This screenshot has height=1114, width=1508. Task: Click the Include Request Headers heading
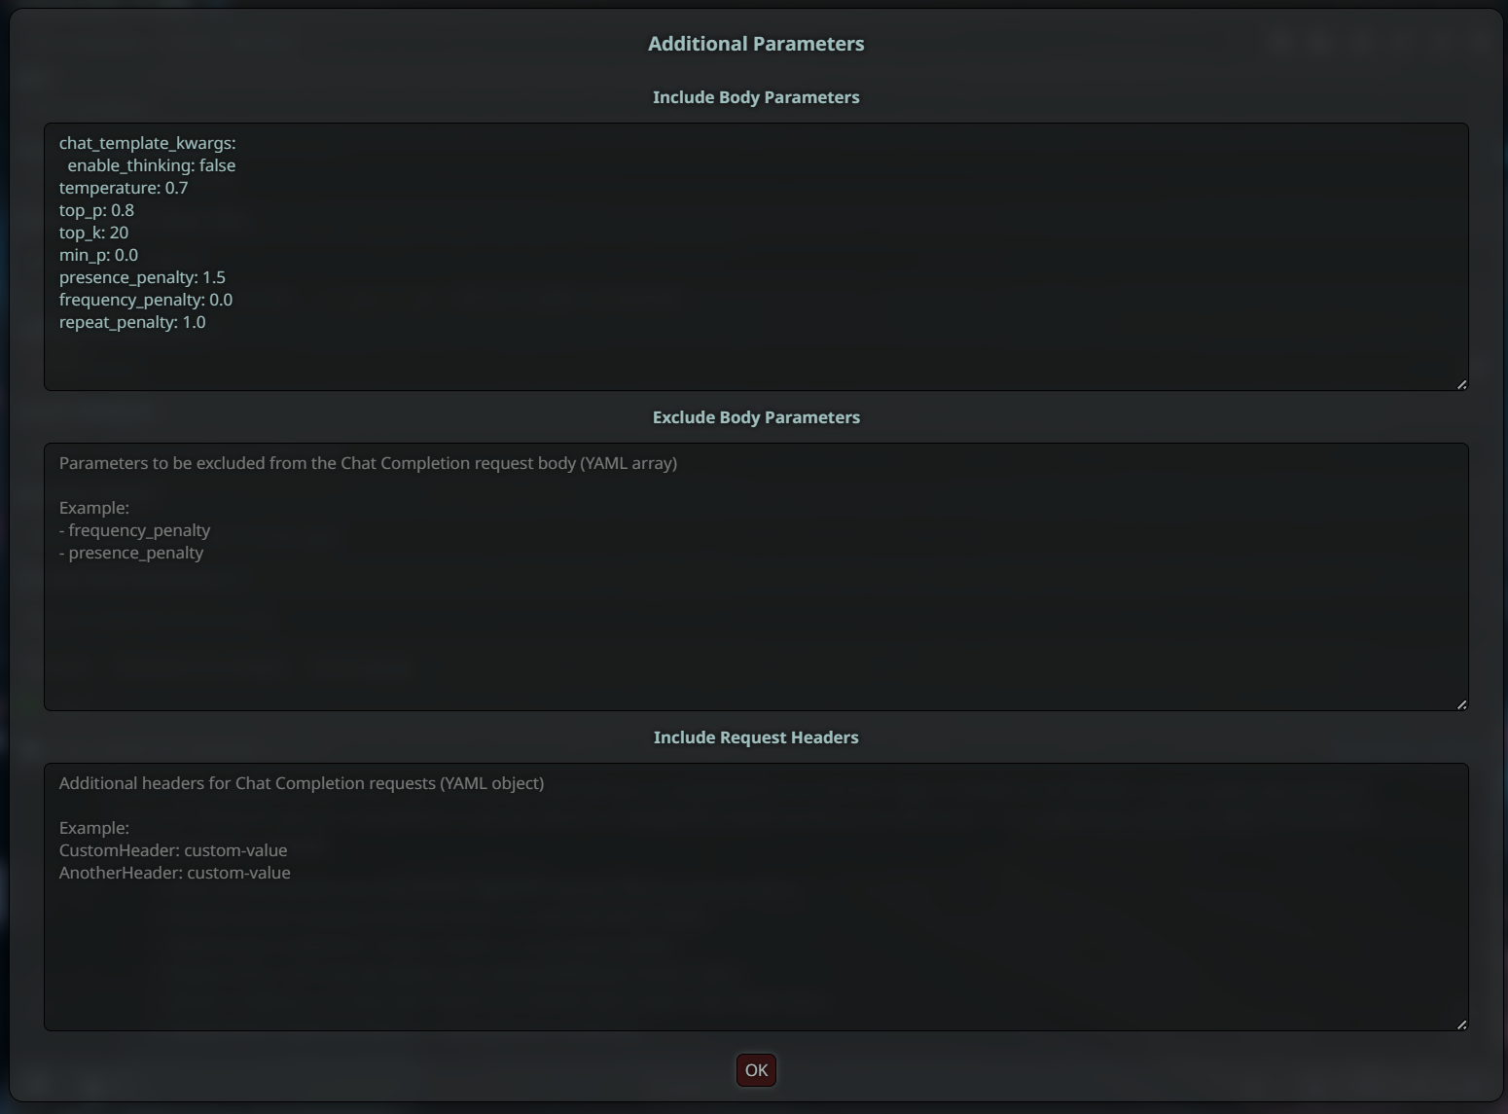point(756,737)
